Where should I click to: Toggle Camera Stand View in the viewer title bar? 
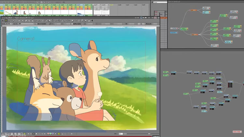[x=141, y=18]
